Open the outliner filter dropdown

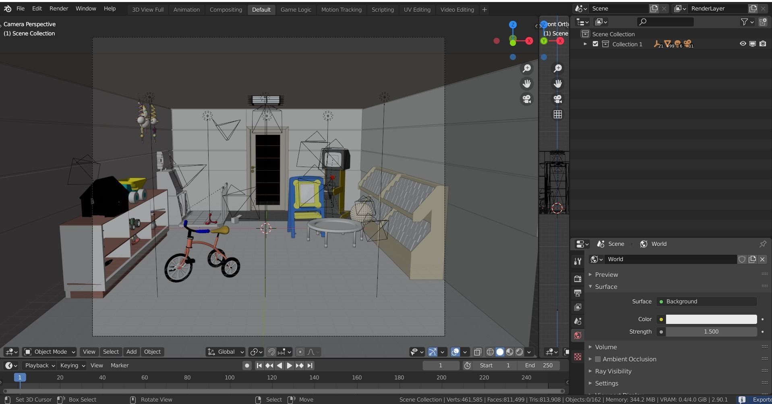click(x=747, y=22)
